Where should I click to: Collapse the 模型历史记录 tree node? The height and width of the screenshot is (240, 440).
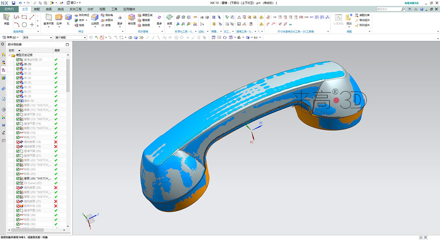10,55
